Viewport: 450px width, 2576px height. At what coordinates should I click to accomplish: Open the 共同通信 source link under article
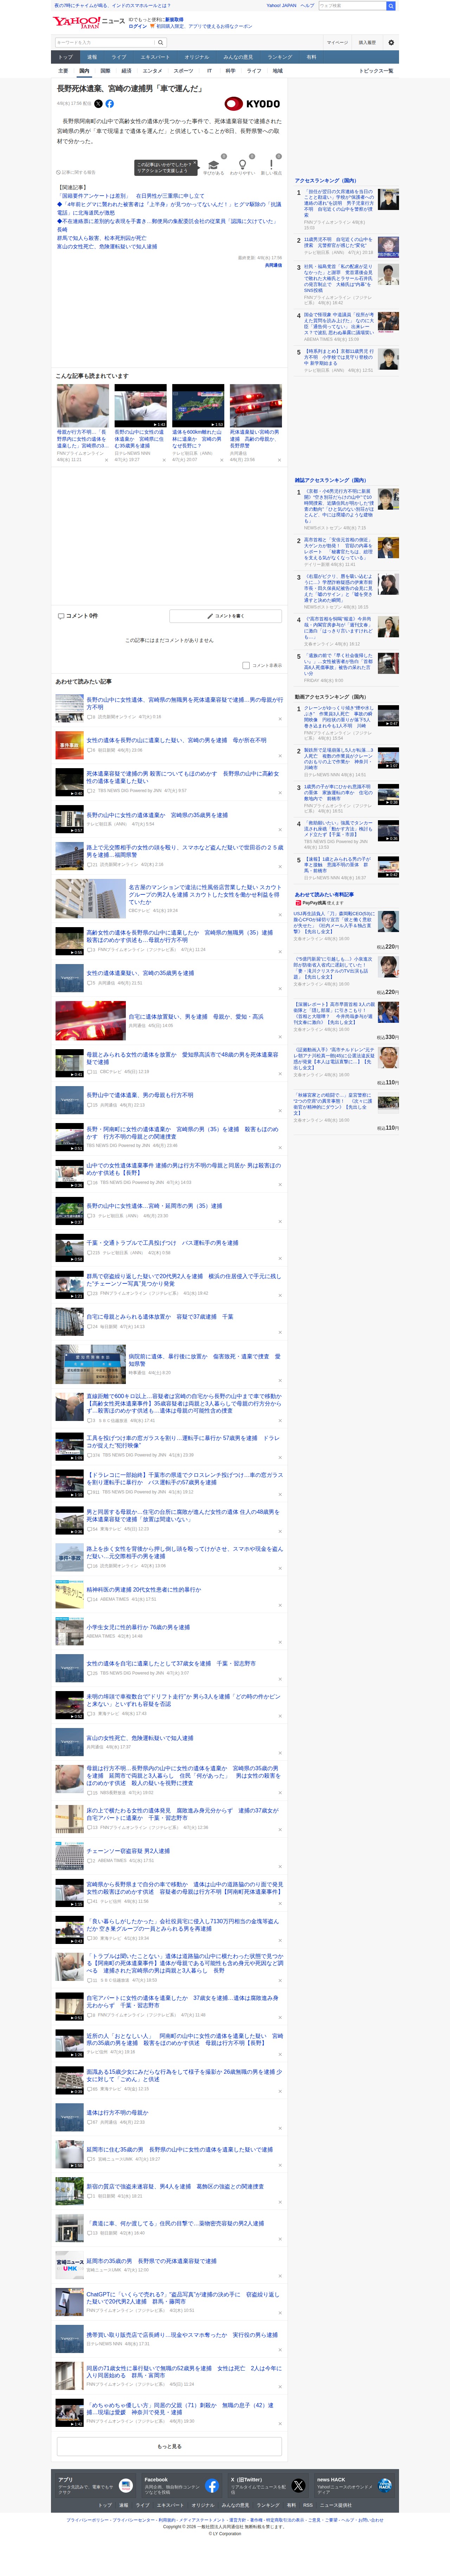(x=273, y=265)
